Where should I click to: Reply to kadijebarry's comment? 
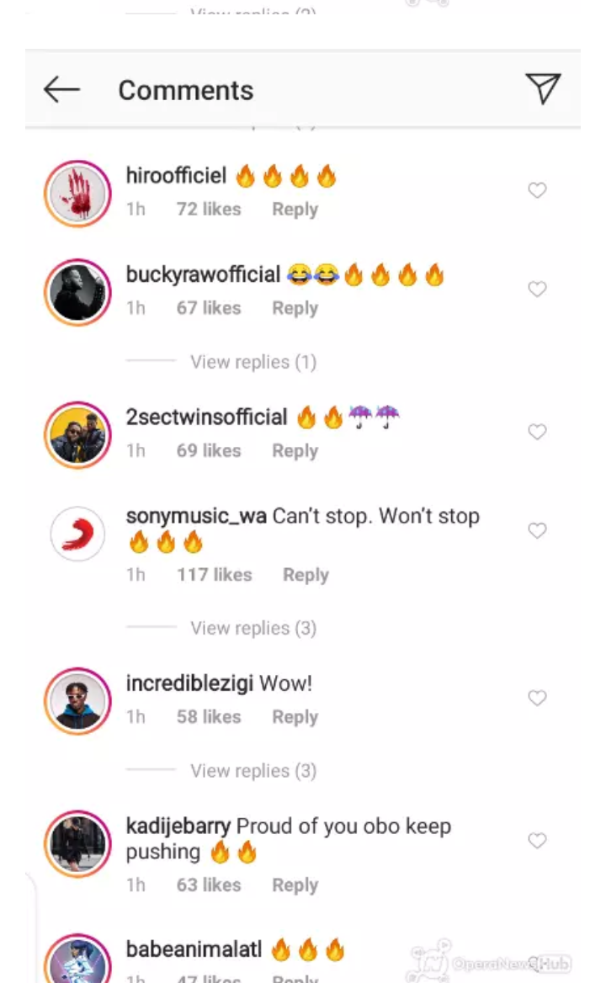295,885
